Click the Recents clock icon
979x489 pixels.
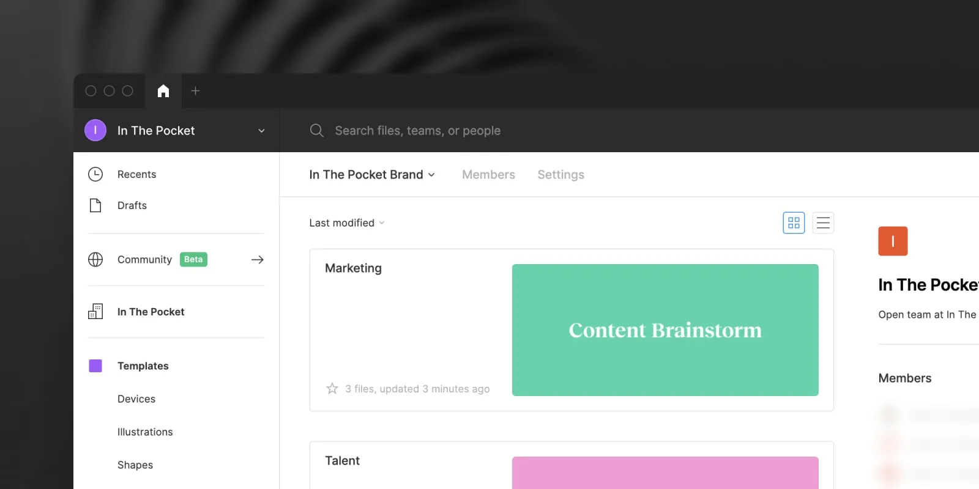pos(95,174)
